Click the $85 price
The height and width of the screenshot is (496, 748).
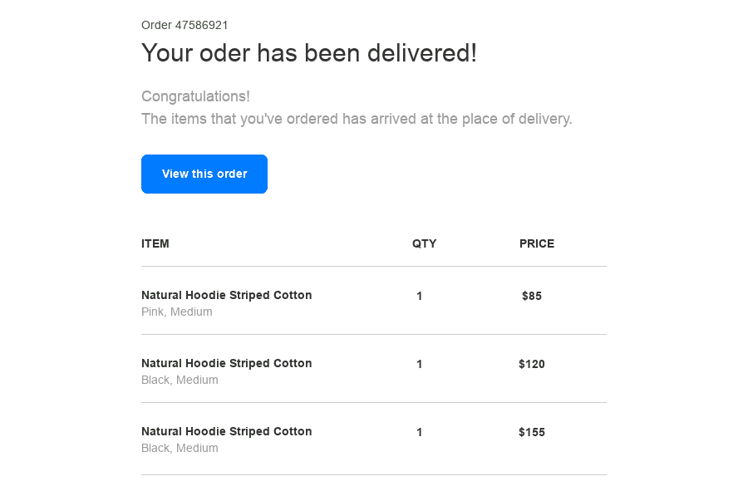pos(532,296)
